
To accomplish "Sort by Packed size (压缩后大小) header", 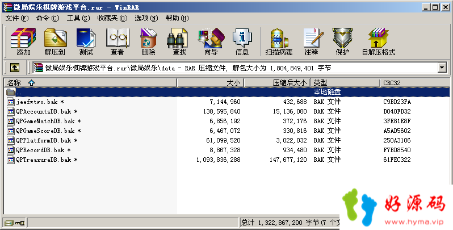I will coord(278,83).
